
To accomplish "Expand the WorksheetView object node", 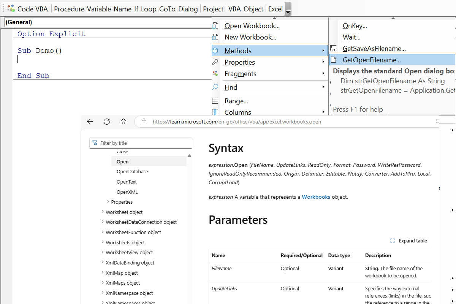I will [103, 252].
